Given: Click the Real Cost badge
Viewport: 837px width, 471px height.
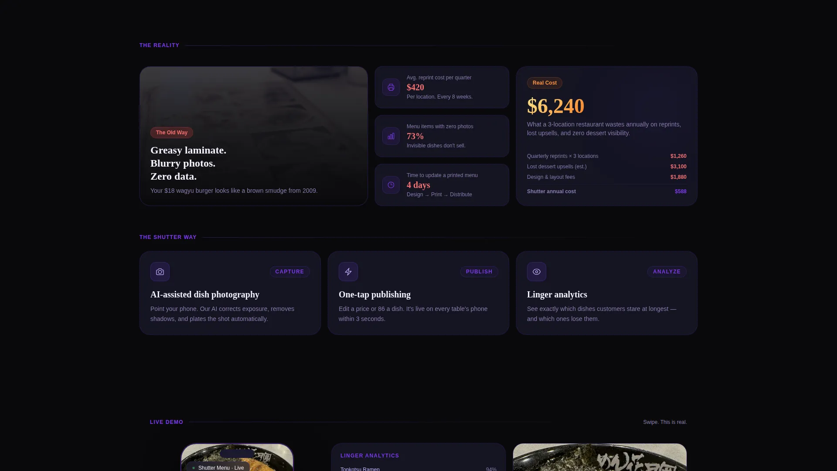Looking at the screenshot, I should tap(544, 83).
